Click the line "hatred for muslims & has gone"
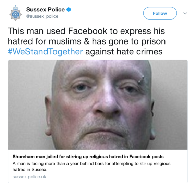 (x=87, y=41)
